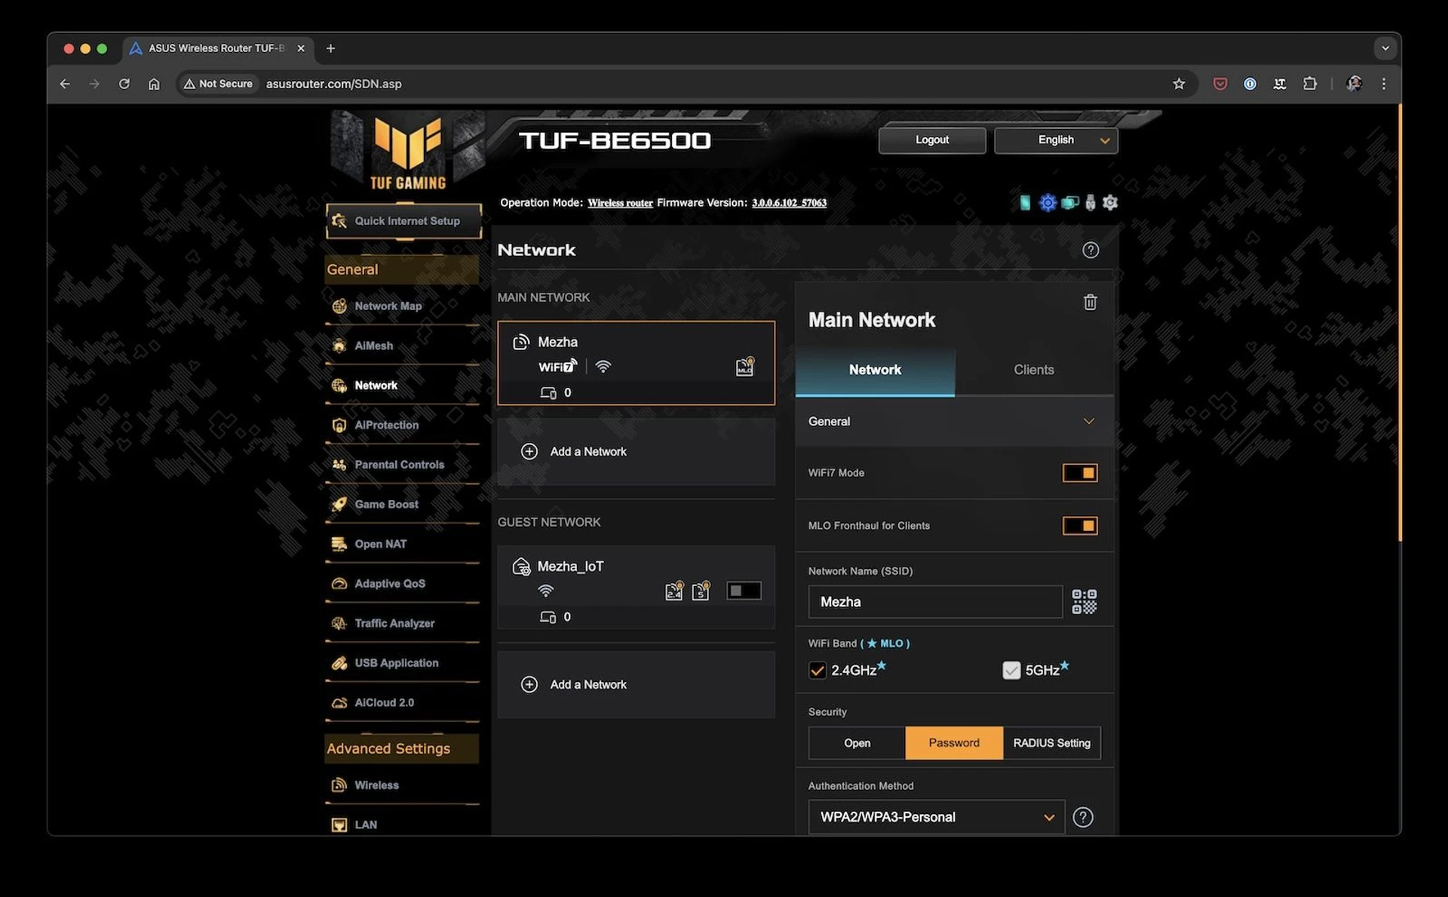Bookmark this page with the star

[x=1179, y=84]
